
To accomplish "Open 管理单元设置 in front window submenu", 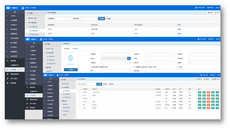I will [x=65, y=84].
